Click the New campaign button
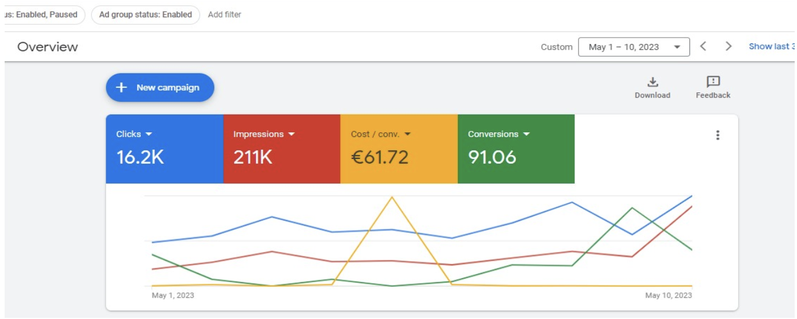 pos(160,88)
